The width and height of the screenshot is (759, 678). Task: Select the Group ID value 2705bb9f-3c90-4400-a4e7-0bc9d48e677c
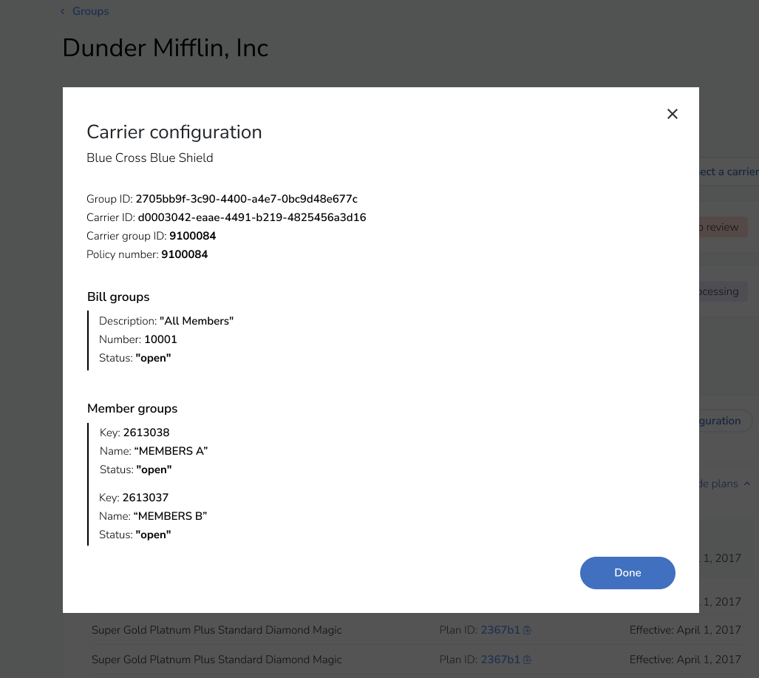click(x=246, y=199)
